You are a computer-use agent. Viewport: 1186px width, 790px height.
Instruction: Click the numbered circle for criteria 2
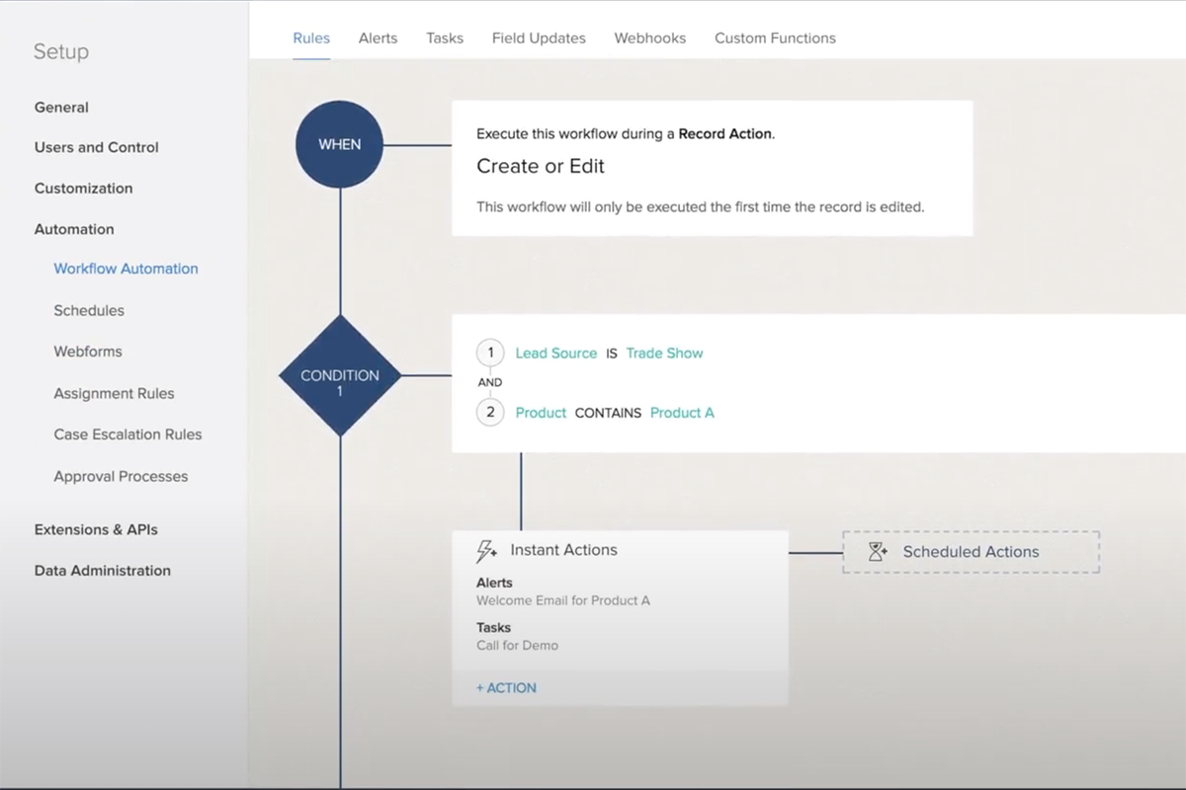click(490, 412)
